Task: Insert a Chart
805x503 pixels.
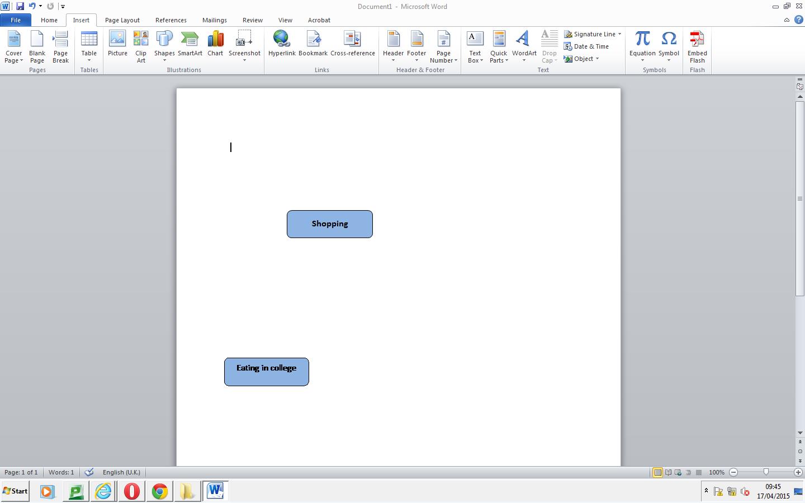Action: click(215, 44)
